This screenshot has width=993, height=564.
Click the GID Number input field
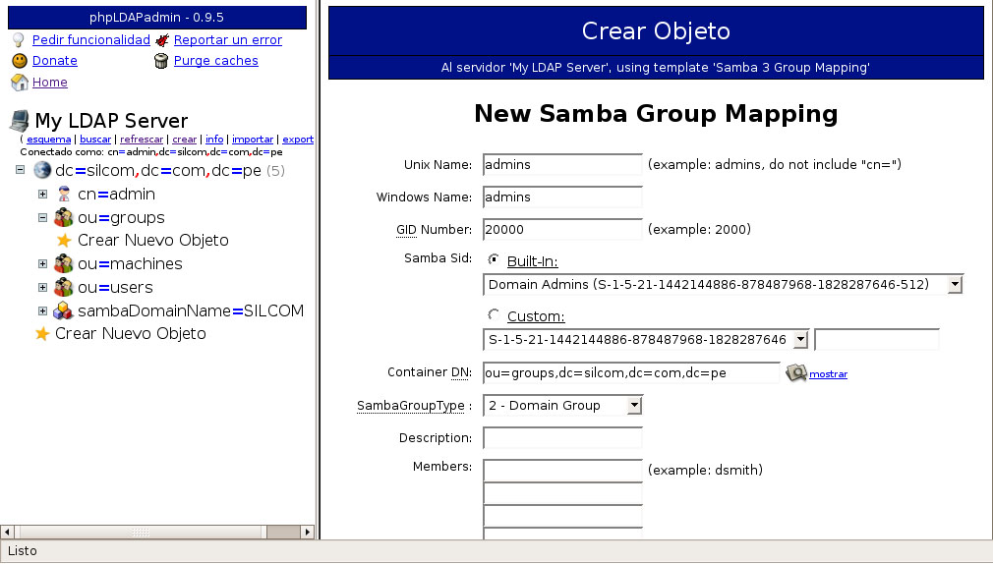coord(562,230)
